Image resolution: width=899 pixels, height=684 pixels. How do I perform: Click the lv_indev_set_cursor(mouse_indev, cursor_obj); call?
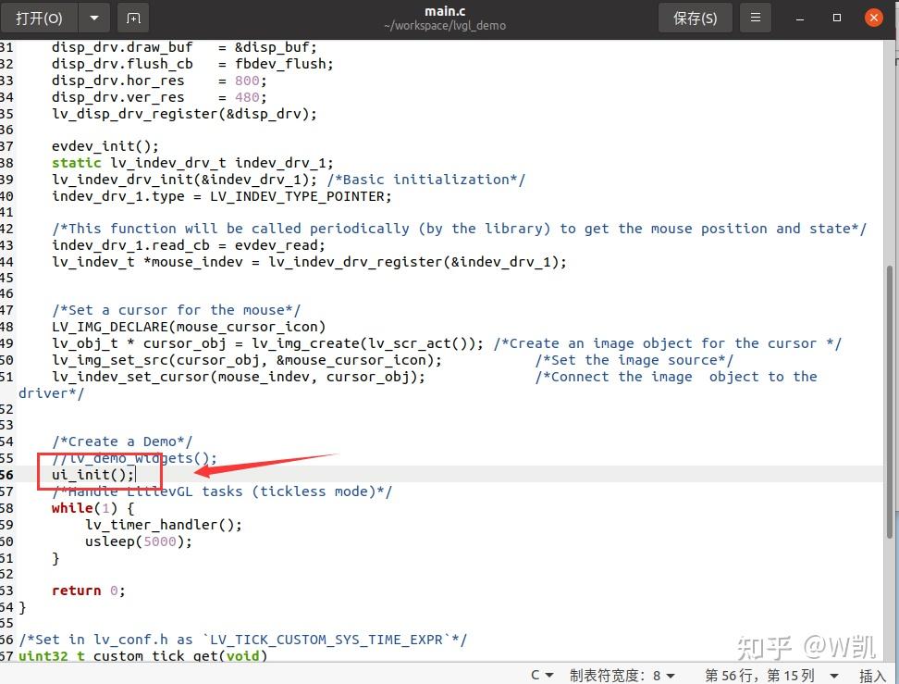(239, 377)
